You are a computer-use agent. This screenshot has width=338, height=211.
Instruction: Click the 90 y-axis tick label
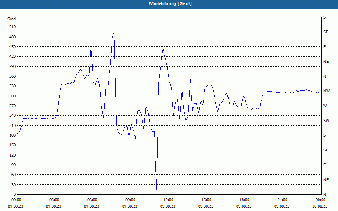tap(14, 165)
